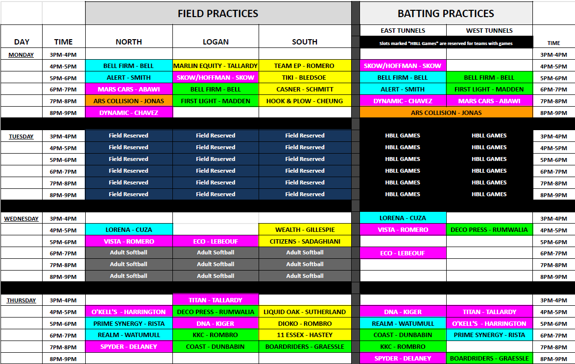The height and width of the screenshot is (364, 575).
Task: Click the CITIZENS - SADAGHIANI cell
Action: (x=305, y=241)
